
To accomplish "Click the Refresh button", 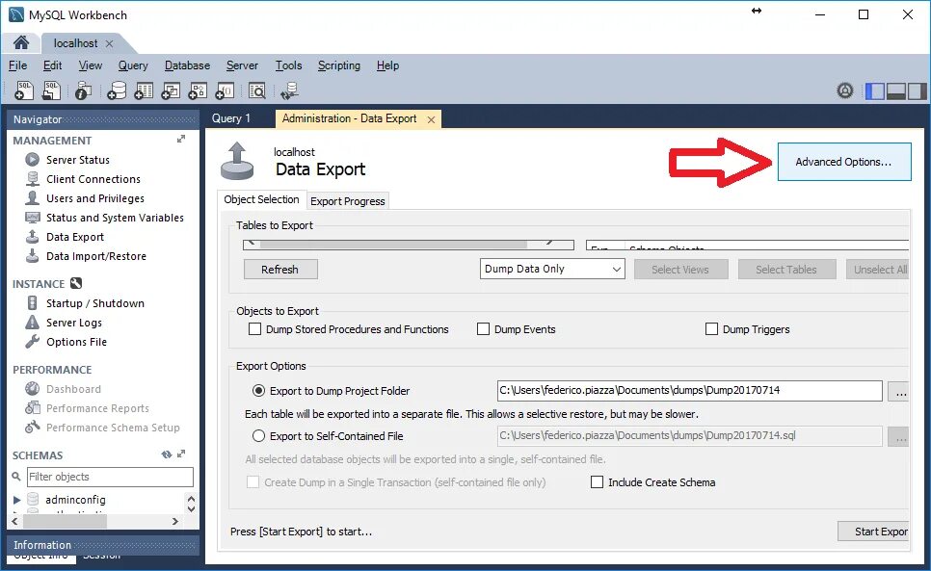I will click(x=280, y=270).
